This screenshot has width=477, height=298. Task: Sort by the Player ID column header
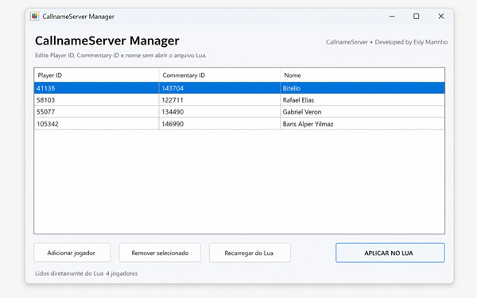[96, 75]
